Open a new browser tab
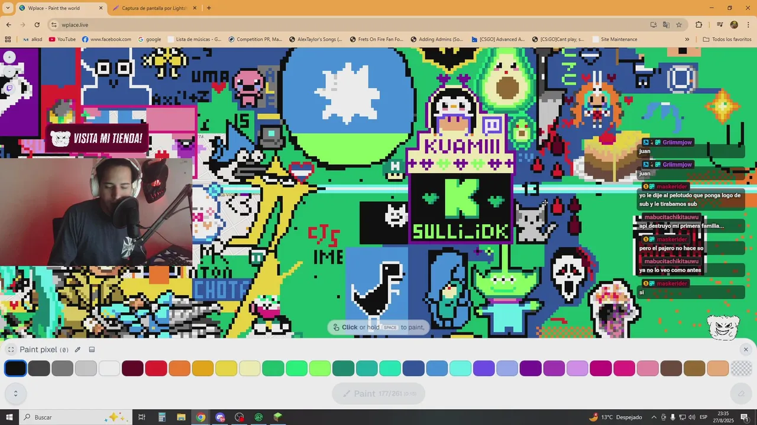This screenshot has width=757, height=425. [x=209, y=8]
